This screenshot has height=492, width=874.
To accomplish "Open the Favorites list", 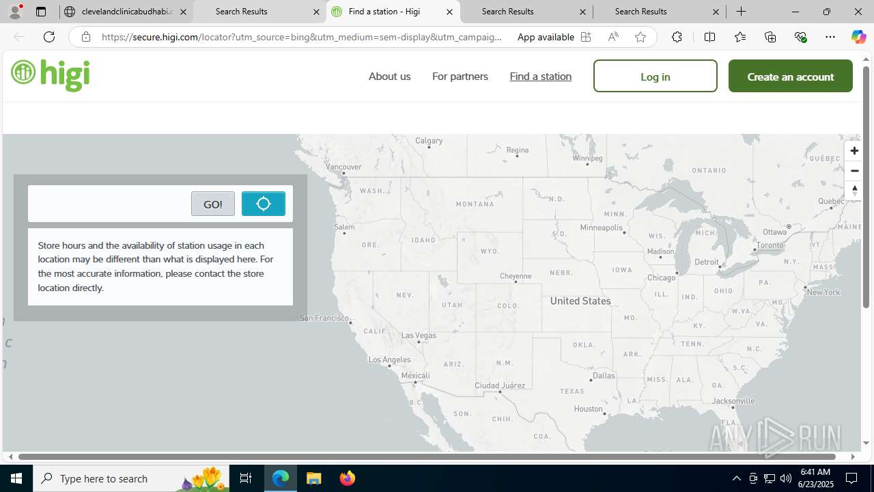I will click(x=740, y=37).
